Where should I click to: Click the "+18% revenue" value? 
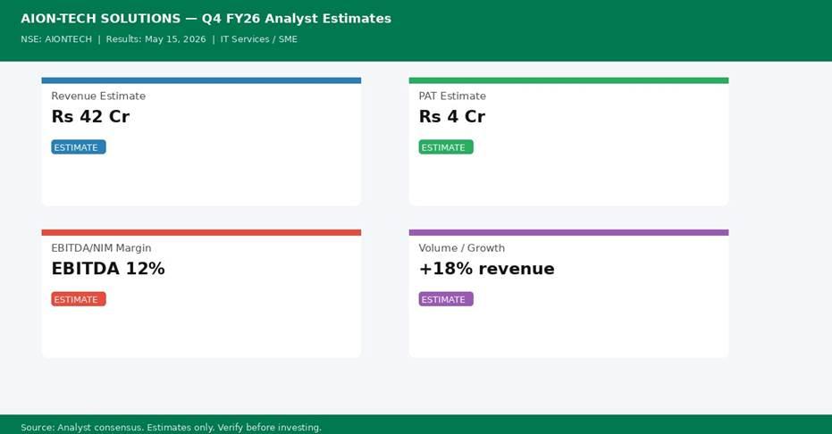pos(486,269)
